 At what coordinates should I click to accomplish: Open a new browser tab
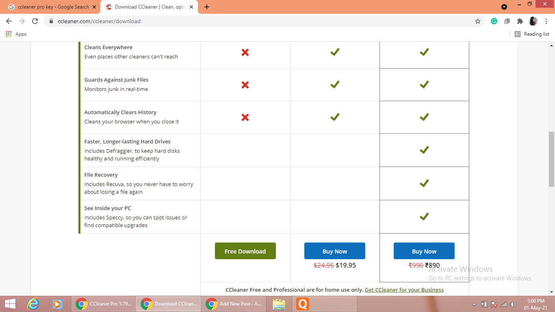[207, 7]
